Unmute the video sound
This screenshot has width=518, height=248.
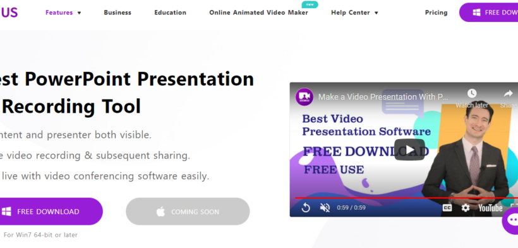point(325,208)
